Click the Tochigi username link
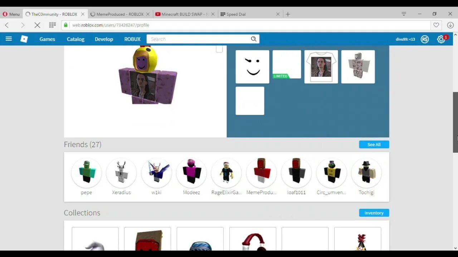 point(366,192)
